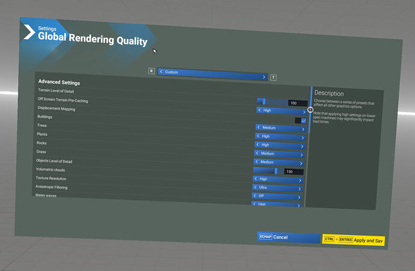415x271 pixels.
Task: Select next preset right of Custom
Action: pyautogui.click(x=263, y=77)
